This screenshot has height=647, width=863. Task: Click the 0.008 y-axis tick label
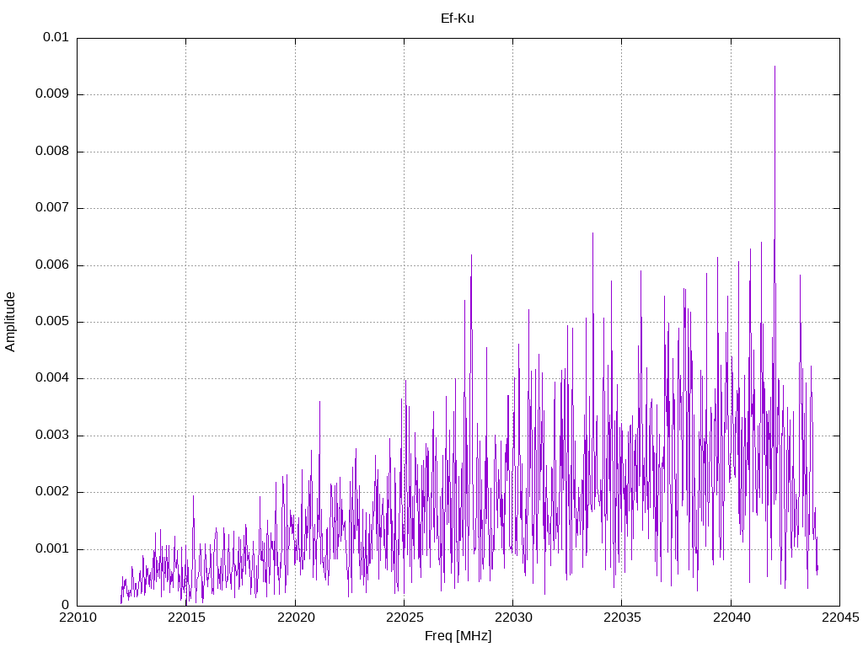pos(51,152)
